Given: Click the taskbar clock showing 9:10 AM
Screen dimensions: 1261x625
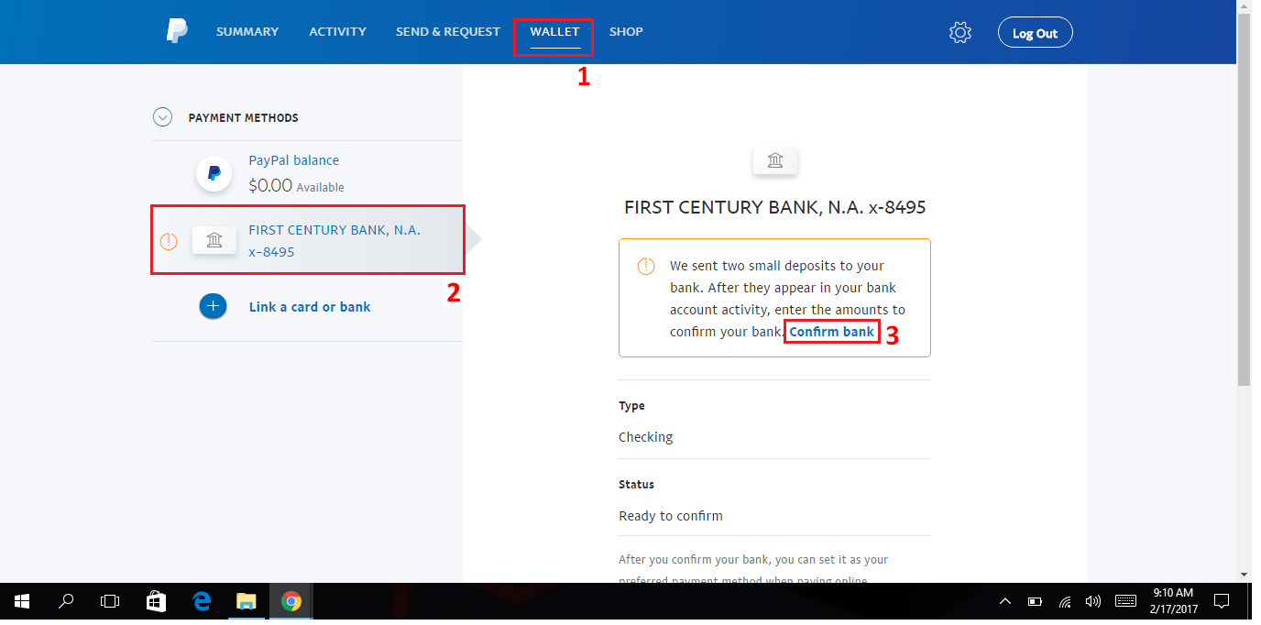Looking at the screenshot, I should click(1172, 602).
